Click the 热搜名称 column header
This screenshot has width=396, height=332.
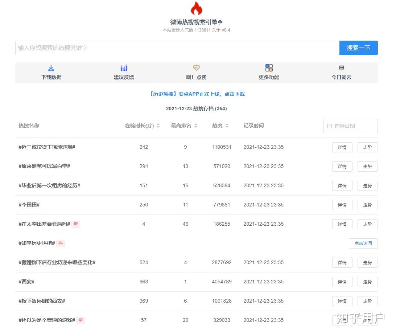click(x=29, y=126)
